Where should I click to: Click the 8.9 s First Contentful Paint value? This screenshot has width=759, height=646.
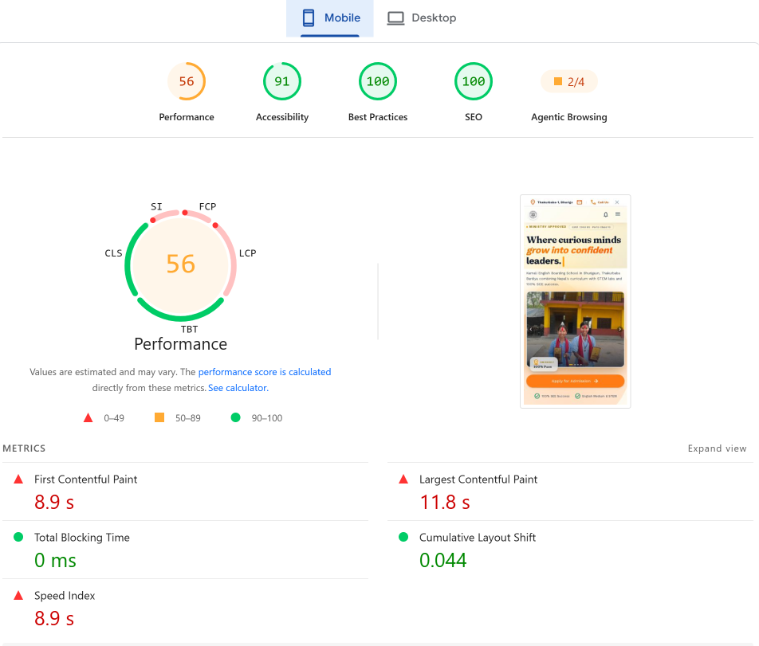(x=54, y=502)
